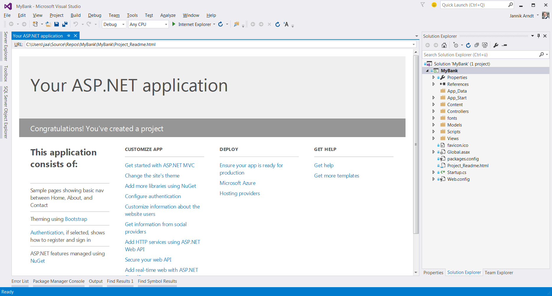Toggle the pin on the Your ASP.NET application tab
552x296 pixels.
[x=68, y=36]
